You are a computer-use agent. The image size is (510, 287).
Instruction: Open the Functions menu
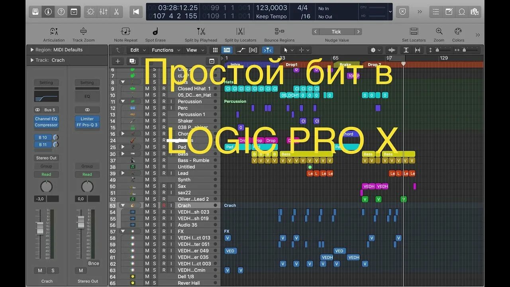[165, 50]
